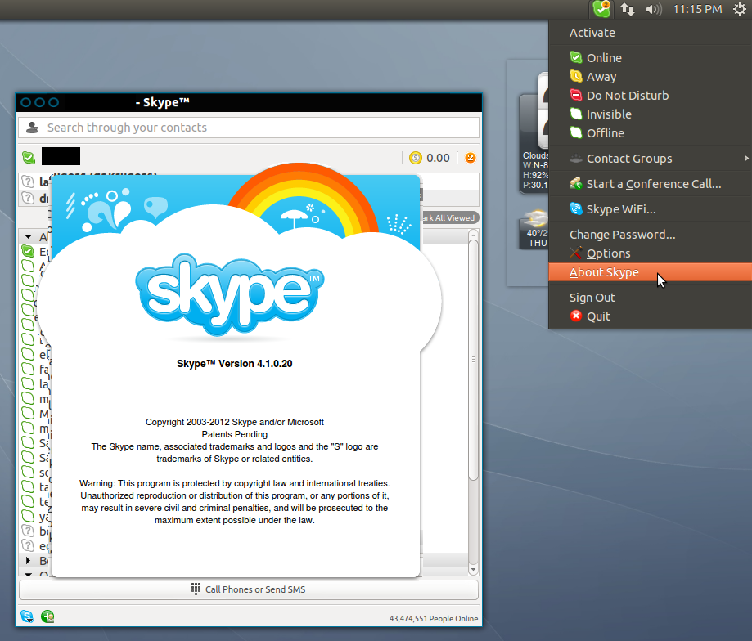This screenshot has height=641, width=752.
Task: Open Options from the tray menu
Action: point(650,253)
